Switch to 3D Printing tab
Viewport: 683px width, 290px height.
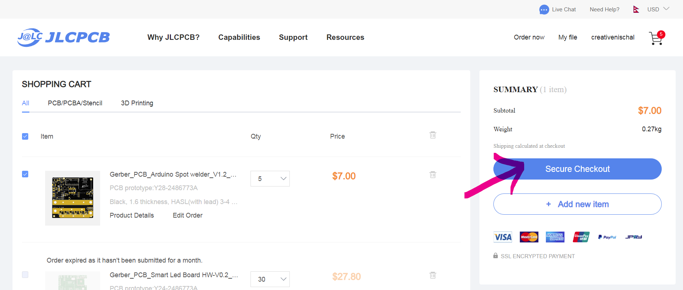(137, 103)
